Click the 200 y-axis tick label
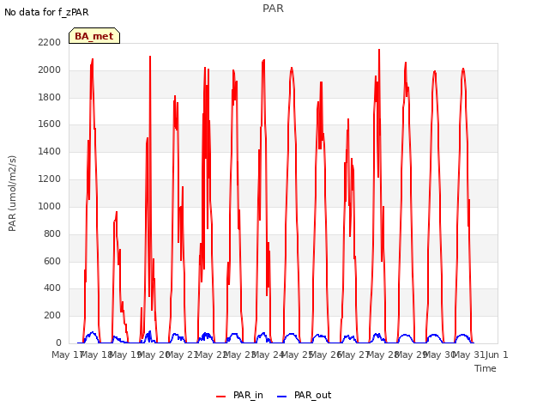 [52, 315]
